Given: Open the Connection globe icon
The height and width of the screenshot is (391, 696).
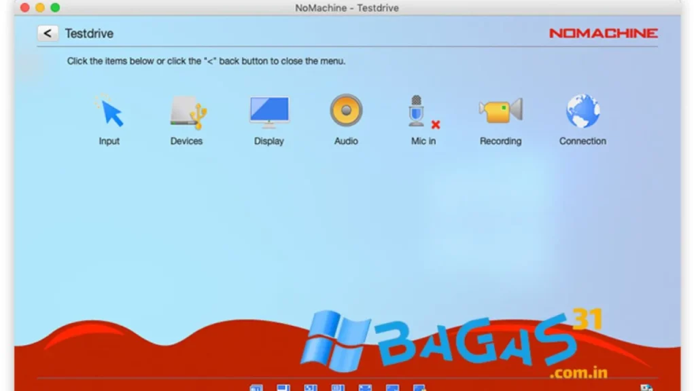Looking at the screenshot, I should coord(582,111).
